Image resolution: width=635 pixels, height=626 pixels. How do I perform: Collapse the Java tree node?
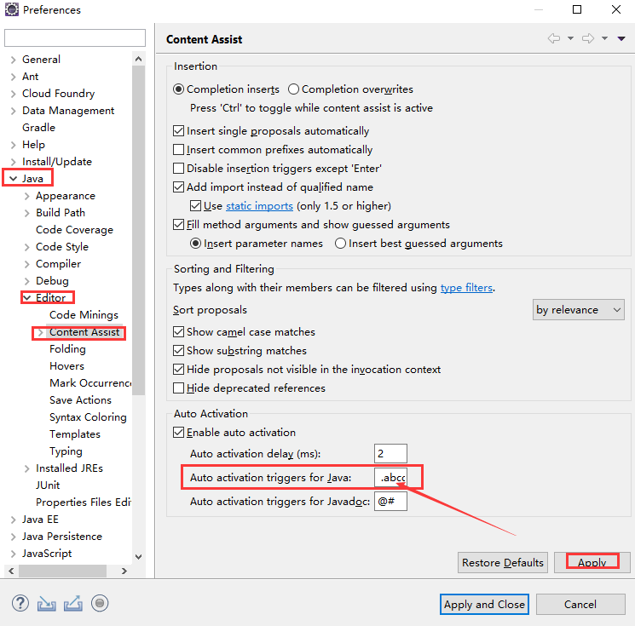click(14, 179)
